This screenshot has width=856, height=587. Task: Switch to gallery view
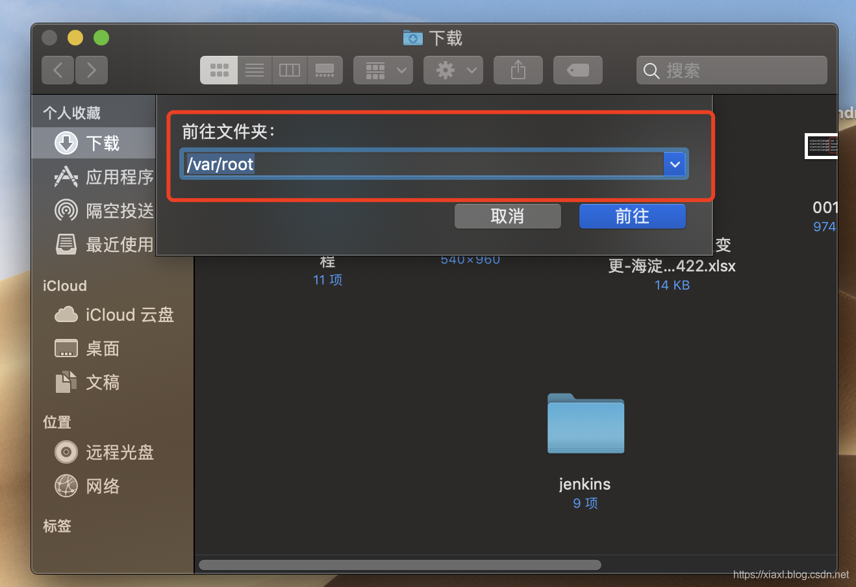tap(325, 70)
